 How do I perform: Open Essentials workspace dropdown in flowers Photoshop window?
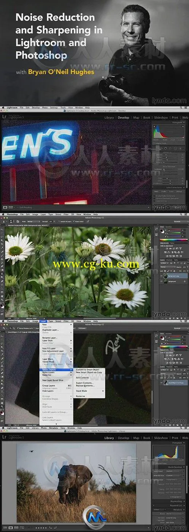181,222
